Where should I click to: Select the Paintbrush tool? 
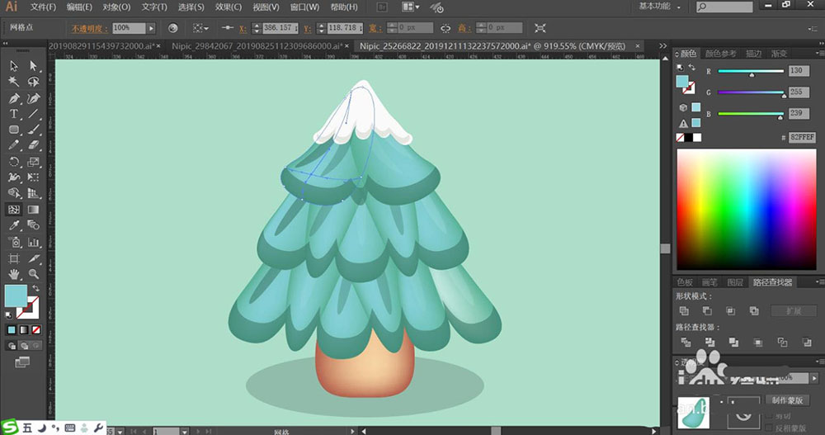point(33,130)
